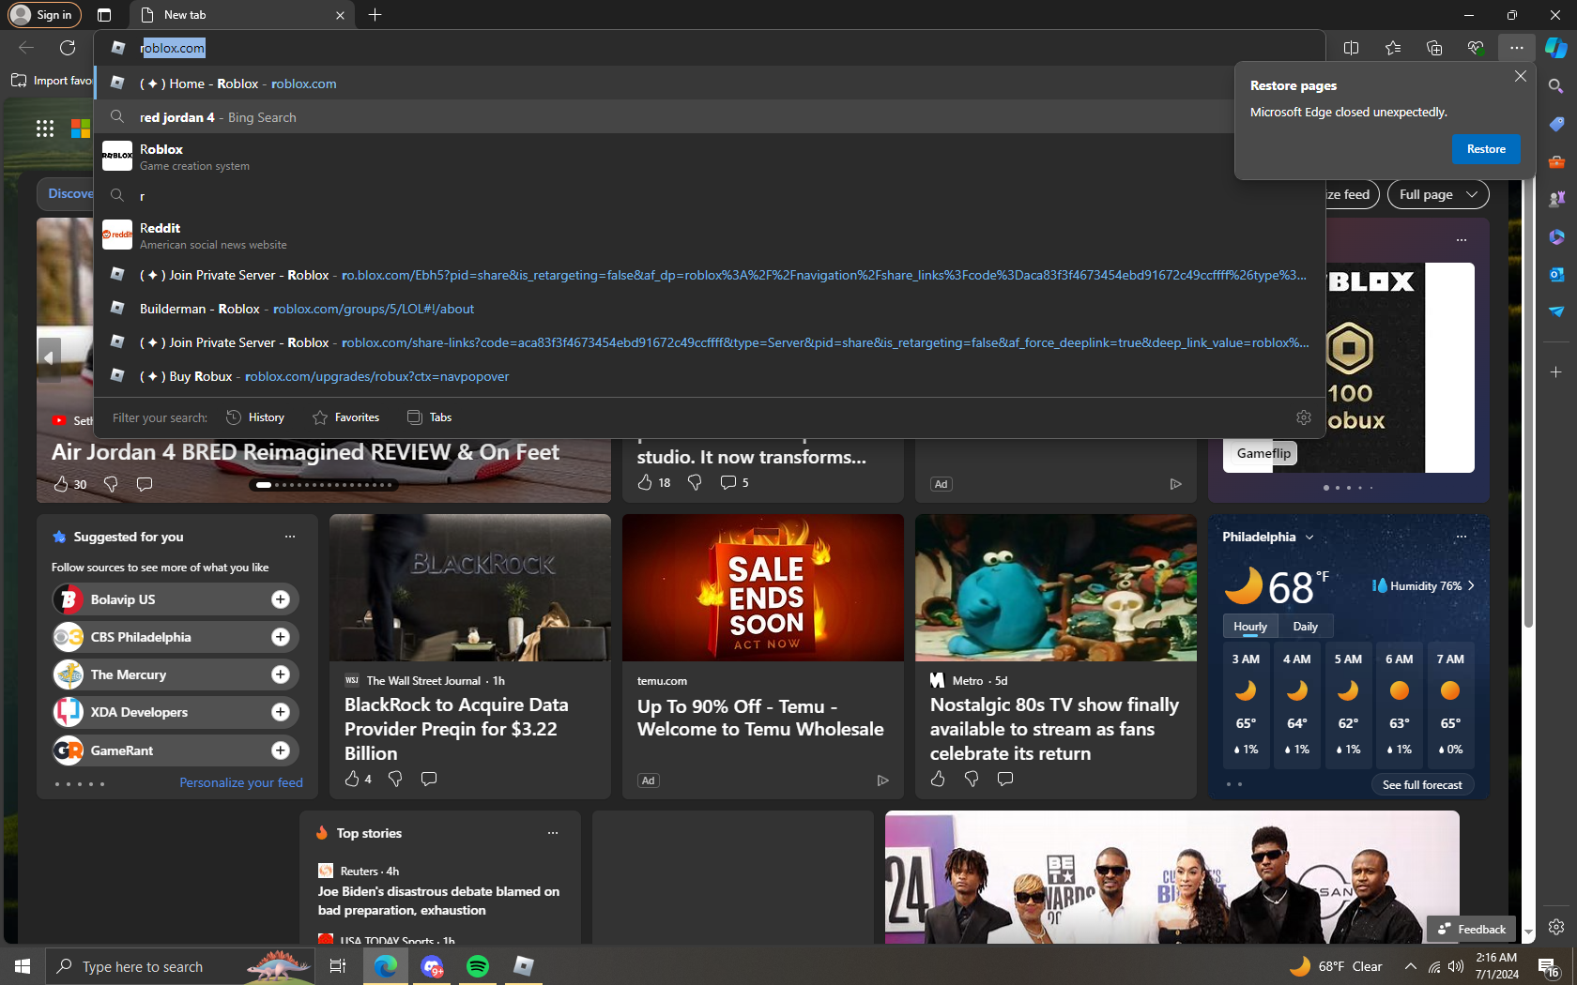Open Top stories more options menu

(553, 833)
